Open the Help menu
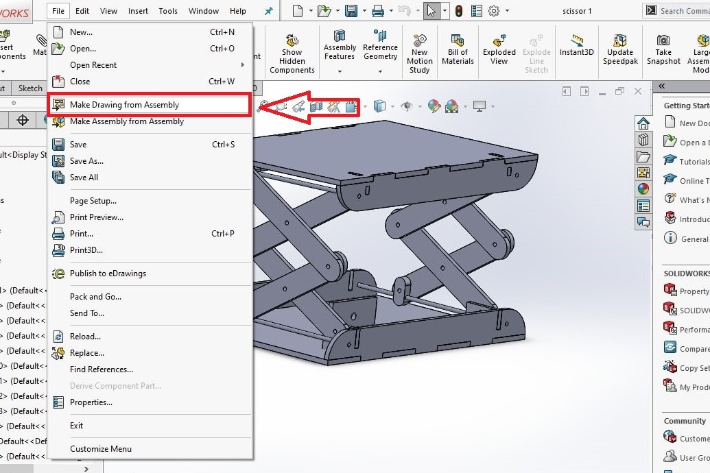This screenshot has height=473, width=710. (x=238, y=11)
